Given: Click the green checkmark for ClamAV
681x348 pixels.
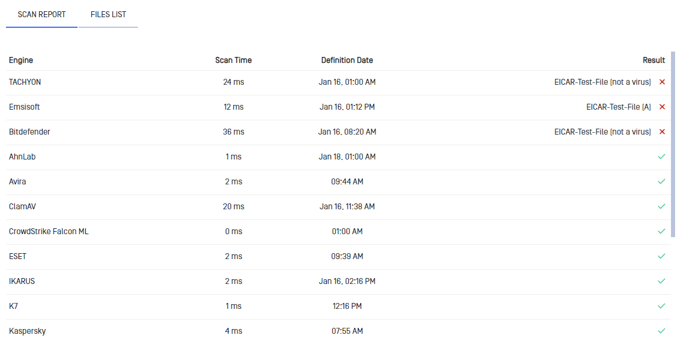Looking at the screenshot, I should [661, 206].
